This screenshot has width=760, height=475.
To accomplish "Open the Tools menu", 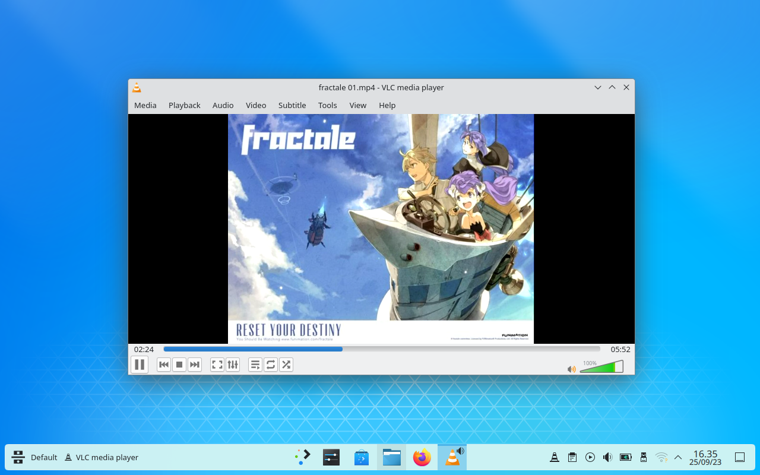I will tap(327, 105).
